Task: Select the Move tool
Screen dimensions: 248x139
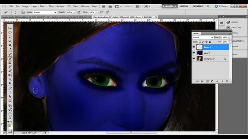Action: (x=10, y=28)
